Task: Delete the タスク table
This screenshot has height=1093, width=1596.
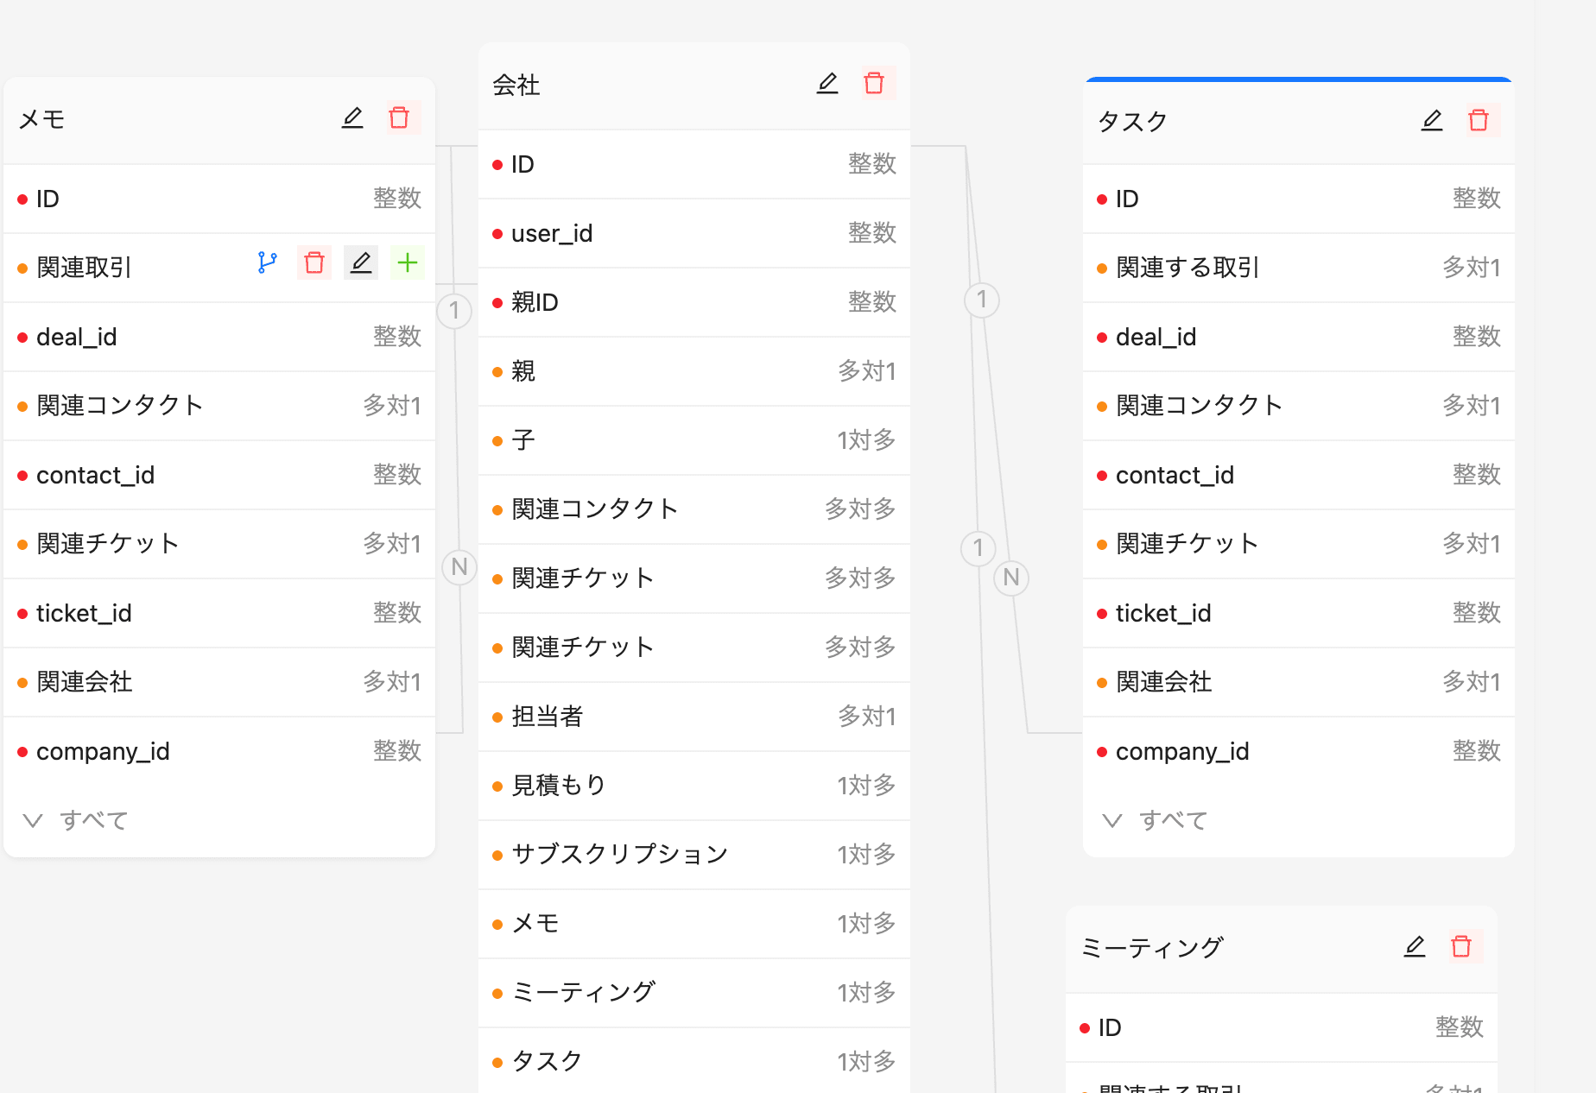Action: [1479, 120]
